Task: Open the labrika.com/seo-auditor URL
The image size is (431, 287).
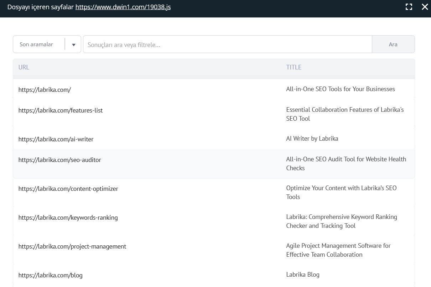Action: pyautogui.click(x=60, y=160)
